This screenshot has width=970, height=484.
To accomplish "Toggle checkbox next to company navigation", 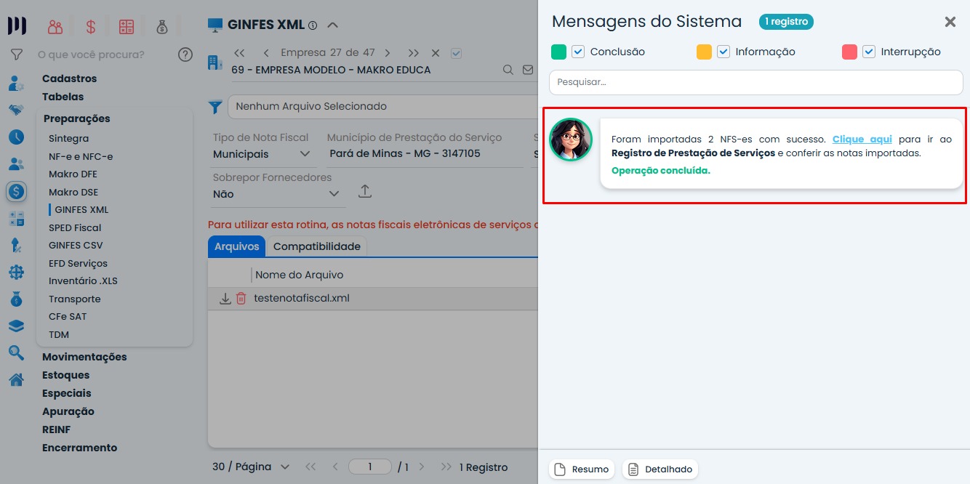I will [x=456, y=53].
